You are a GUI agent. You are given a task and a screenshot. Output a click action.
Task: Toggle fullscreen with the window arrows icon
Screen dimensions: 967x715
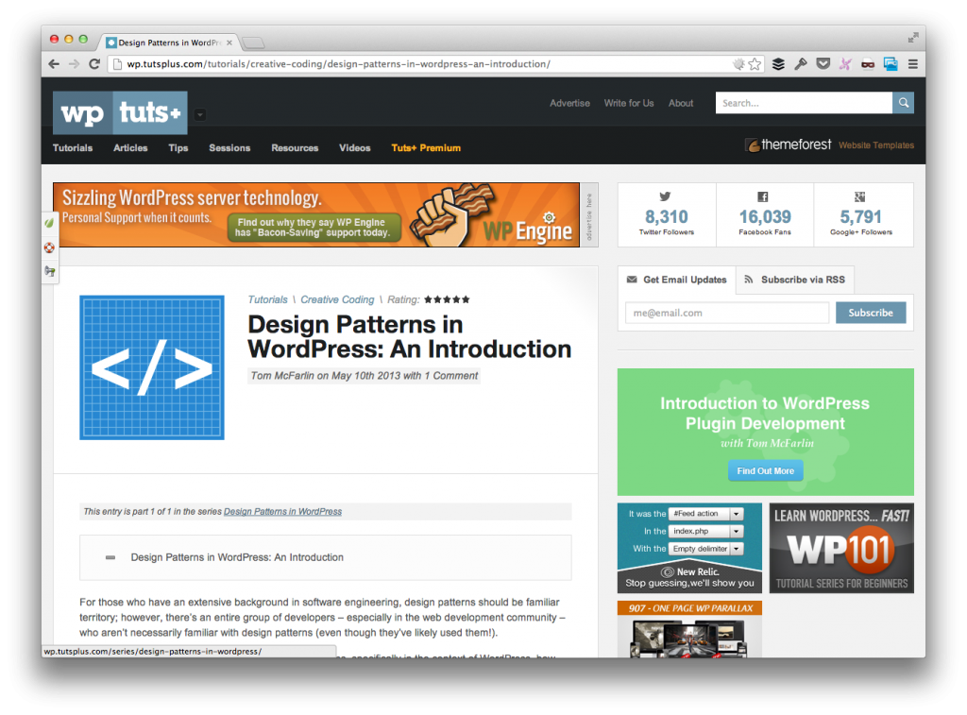pyautogui.click(x=913, y=38)
